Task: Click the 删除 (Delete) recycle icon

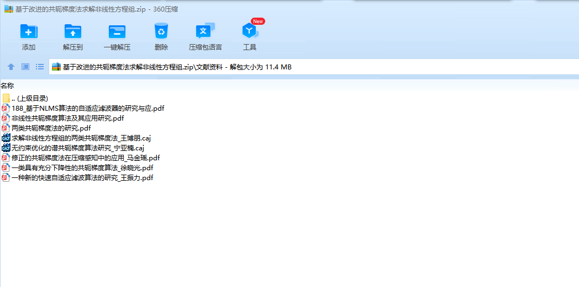Action: [161, 31]
